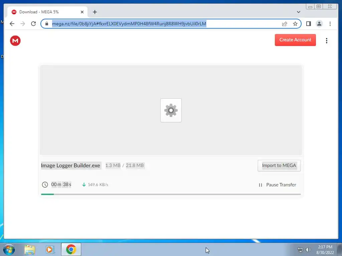Click the padlock site info icon
This screenshot has height=256, width=342.
tap(46, 24)
